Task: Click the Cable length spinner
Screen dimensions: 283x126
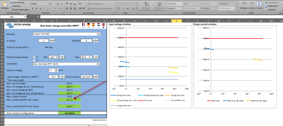Action: click(62, 77)
